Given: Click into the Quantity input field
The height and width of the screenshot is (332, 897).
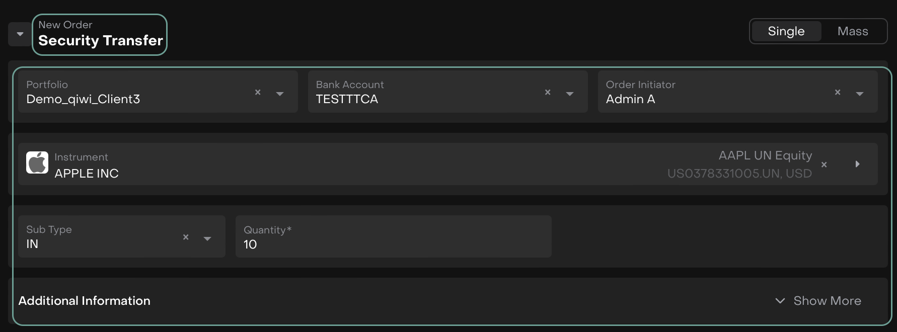Looking at the screenshot, I should coord(393,244).
